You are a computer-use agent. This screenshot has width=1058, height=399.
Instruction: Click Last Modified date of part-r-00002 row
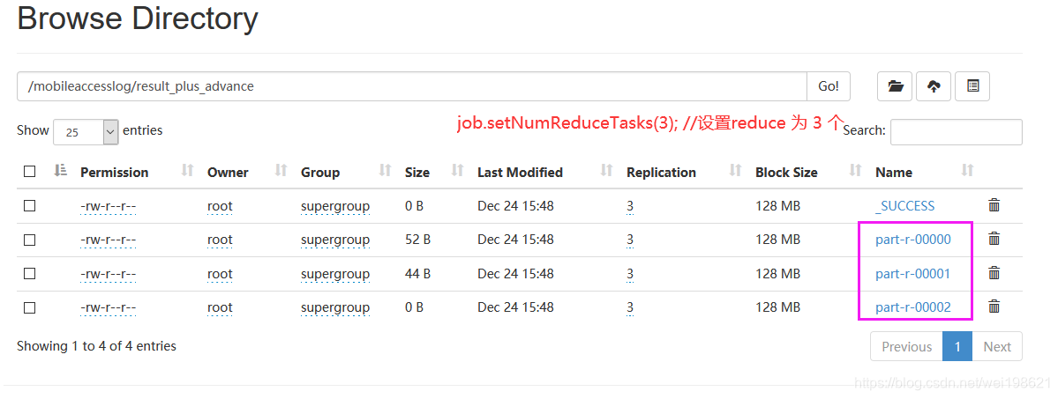click(515, 307)
